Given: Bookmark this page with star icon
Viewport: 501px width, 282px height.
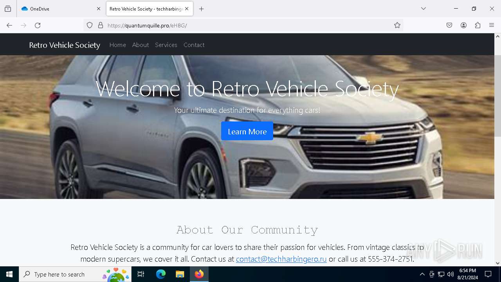Looking at the screenshot, I should (397, 25).
